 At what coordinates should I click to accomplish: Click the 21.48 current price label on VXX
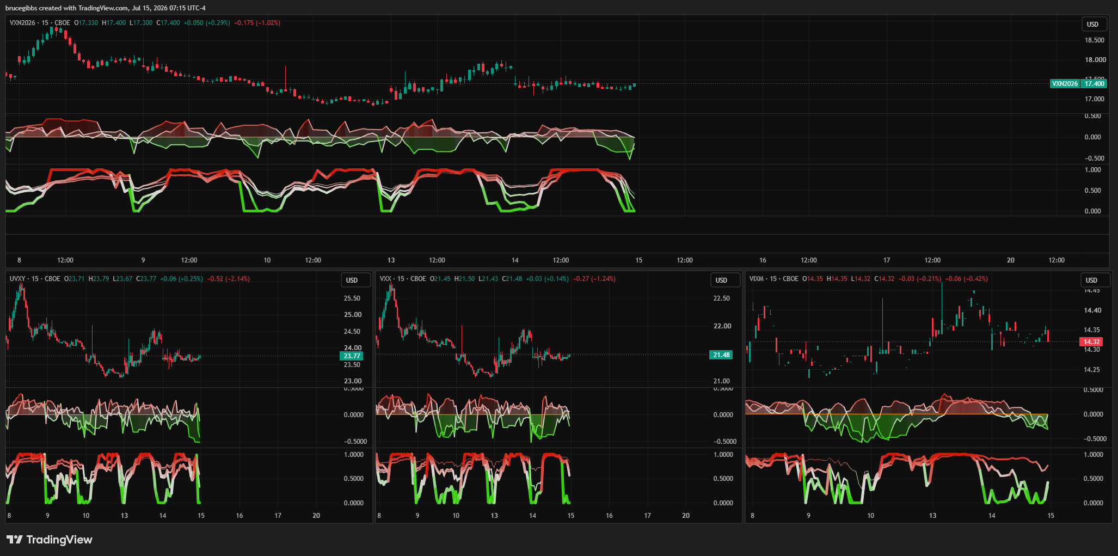click(721, 355)
